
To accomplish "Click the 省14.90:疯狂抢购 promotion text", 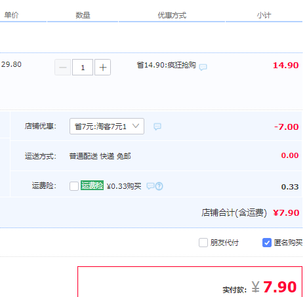I will click(166, 65).
